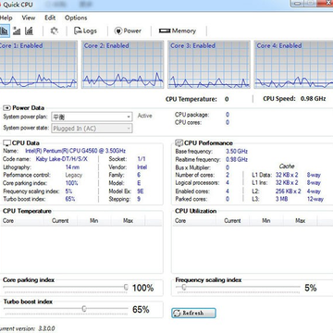Select the first chart view toolbar icon

click(x=5, y=31)
